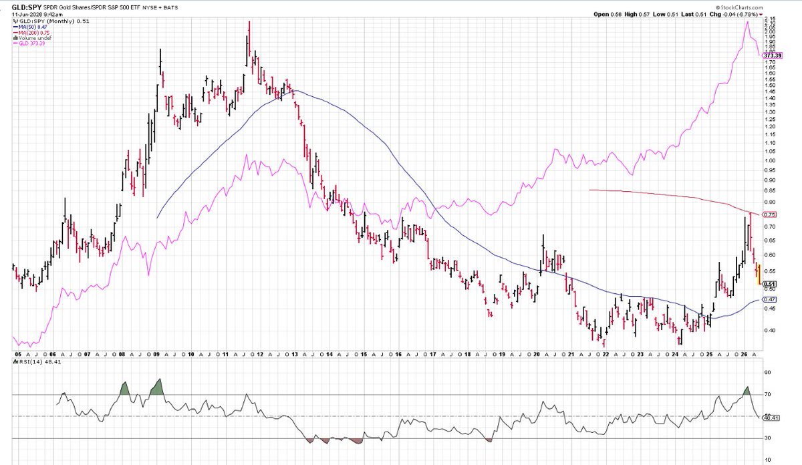Image resolution: width=802 pixels, height=465 pixels.
Task: Click the 2.15 top price axis label
Action: pyautogui.click(x=769, y=19)
